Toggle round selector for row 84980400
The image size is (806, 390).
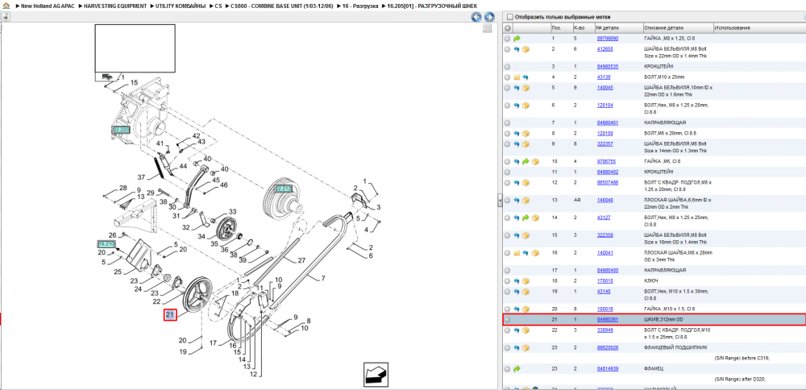(507, 270)
